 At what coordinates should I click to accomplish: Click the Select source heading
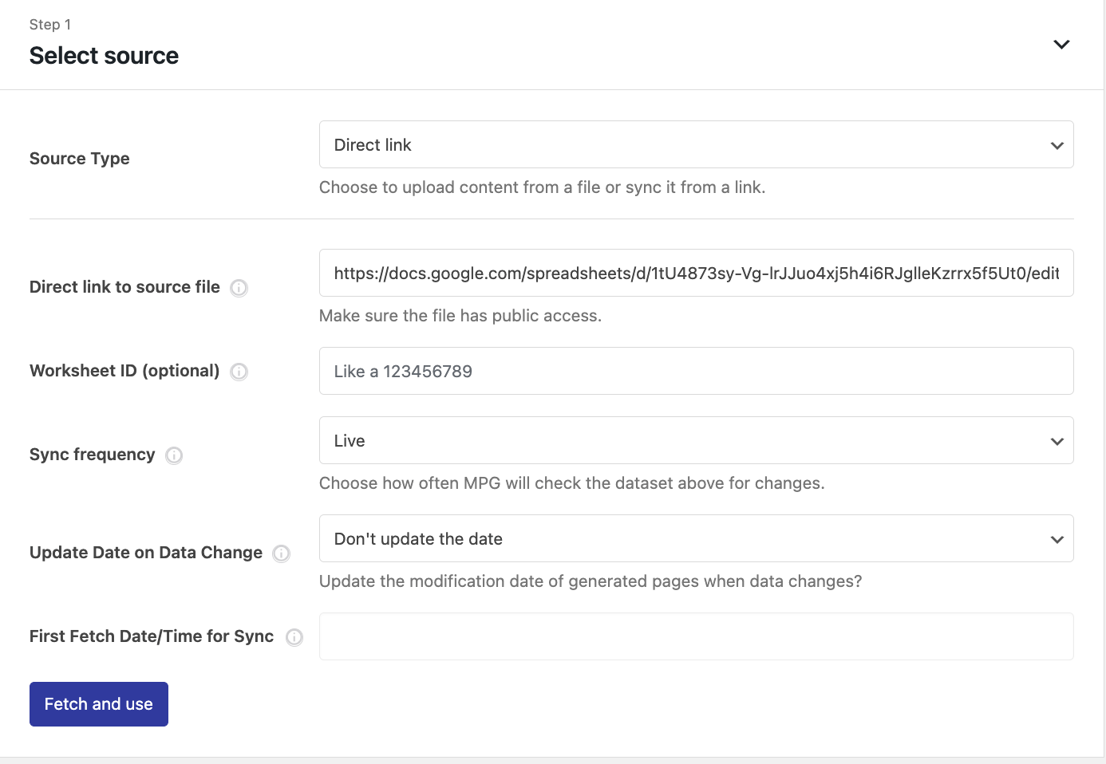pyautogui.click(x=104, y=56)
